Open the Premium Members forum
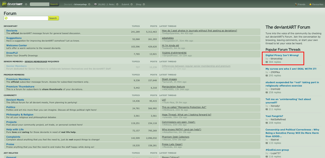 18,79
